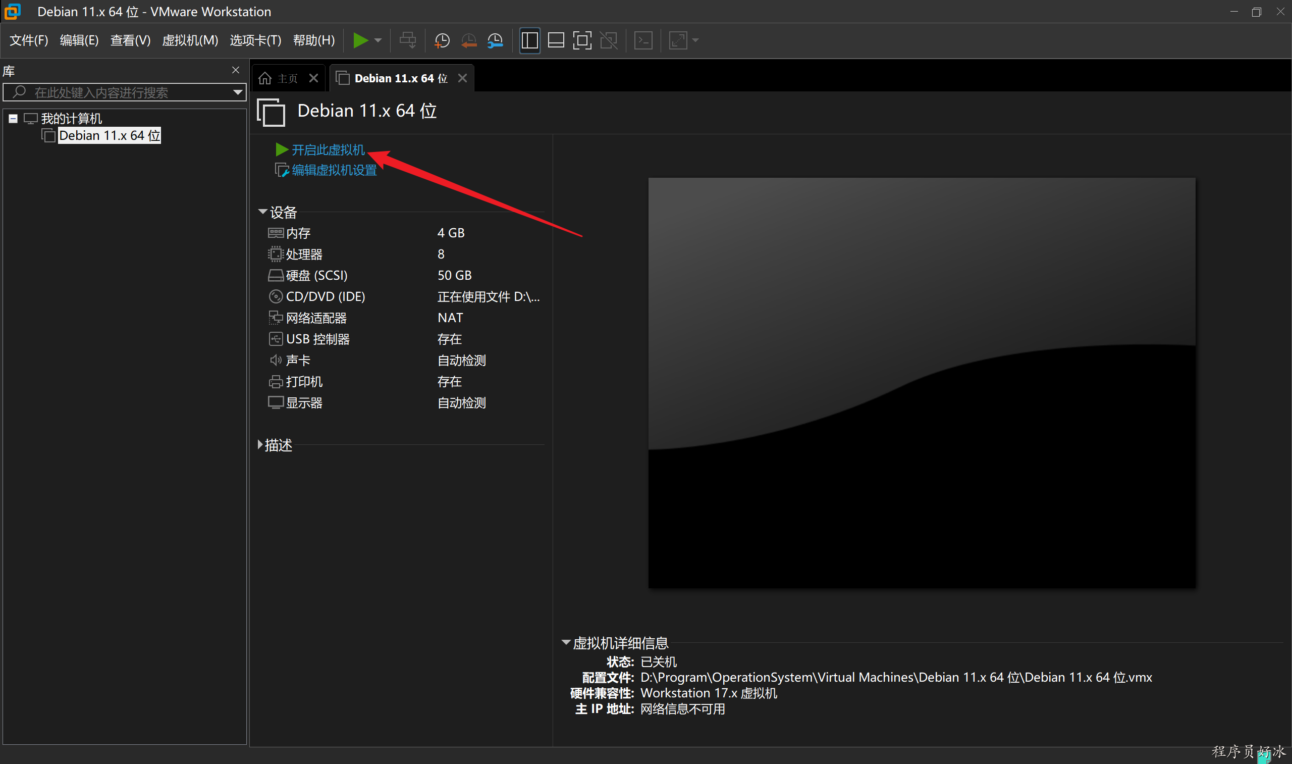Click the 正在使用文件 D:\... value

[489, 296]
